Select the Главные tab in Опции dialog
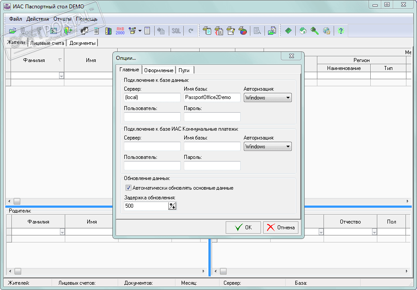The width and height of the screenshot is (417, 290). click(x=129, y=70)
